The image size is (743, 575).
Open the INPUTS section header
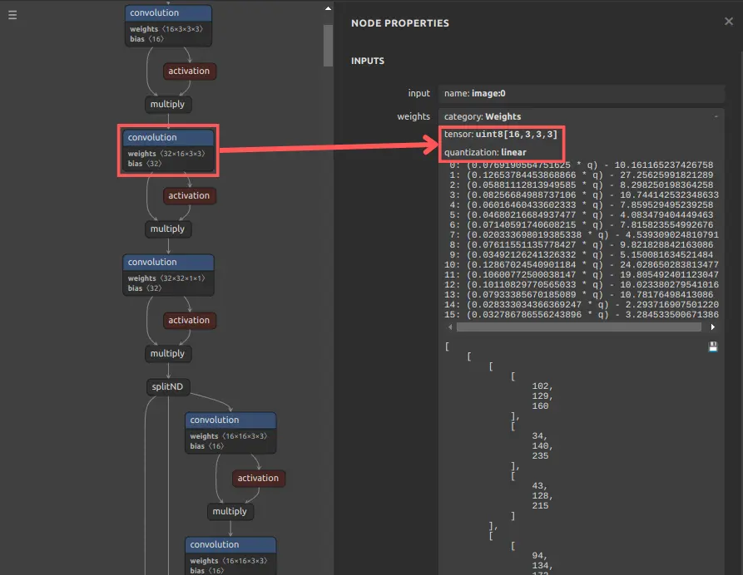[x=365, y=61]
